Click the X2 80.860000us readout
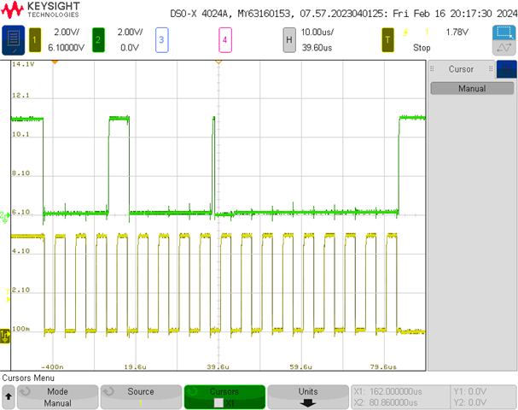Image resolution: width=518 pixels, height=410 pixels. pos(386,402)
